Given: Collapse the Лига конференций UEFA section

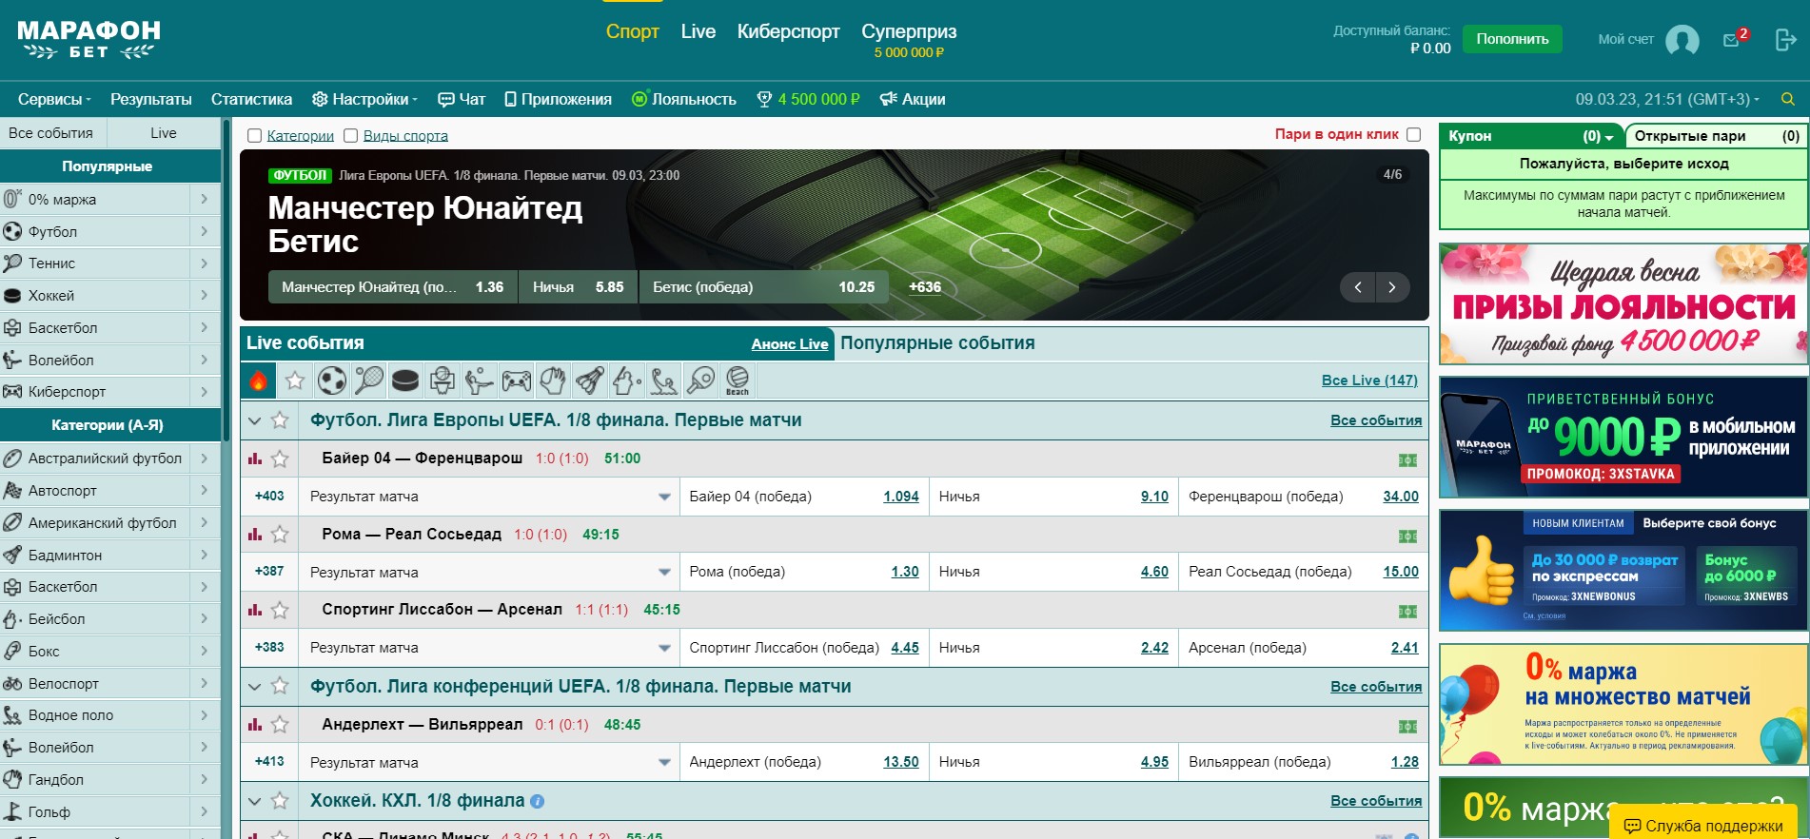Looking at the screenshot, I should click(254, 687).
